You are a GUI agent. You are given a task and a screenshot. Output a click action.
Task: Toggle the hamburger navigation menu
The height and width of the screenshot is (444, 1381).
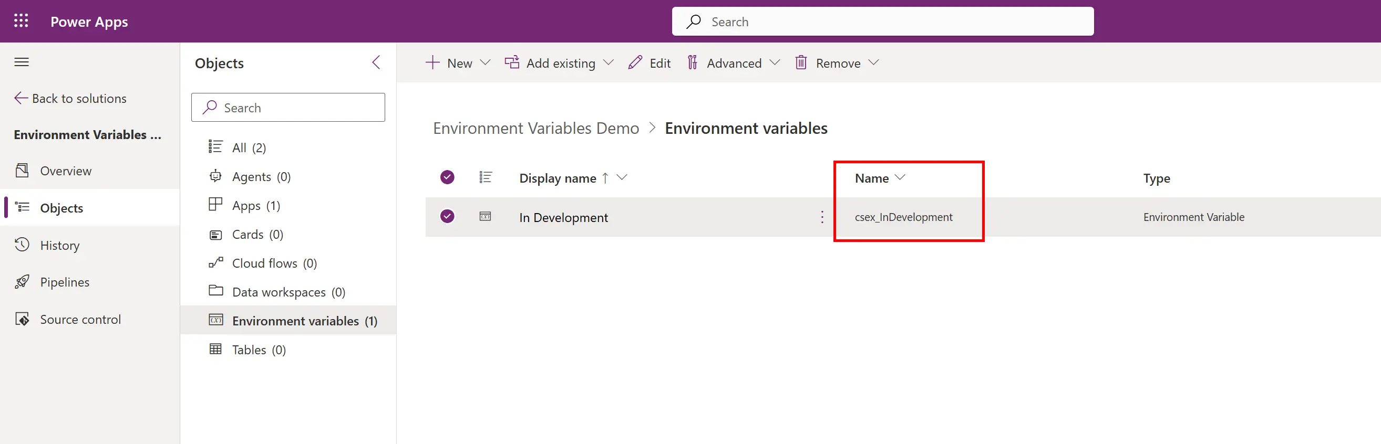click(x=22, y=62)
